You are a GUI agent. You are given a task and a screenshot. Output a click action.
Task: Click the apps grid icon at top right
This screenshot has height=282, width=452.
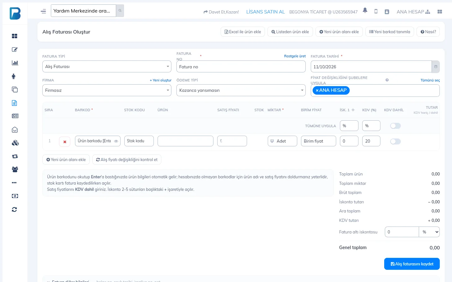pos(440,12)
